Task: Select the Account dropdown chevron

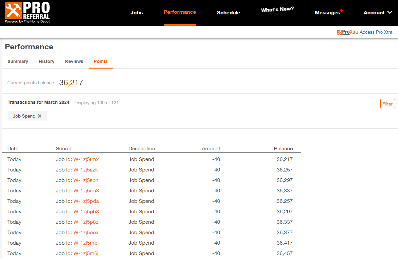Action: coord(390,12)
